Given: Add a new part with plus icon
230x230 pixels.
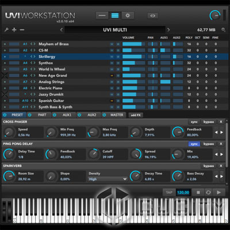Looking at the screenshot, I should tap(14, 30).
